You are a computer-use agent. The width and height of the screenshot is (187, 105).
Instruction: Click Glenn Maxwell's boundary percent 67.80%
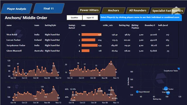tap(153, 51)
